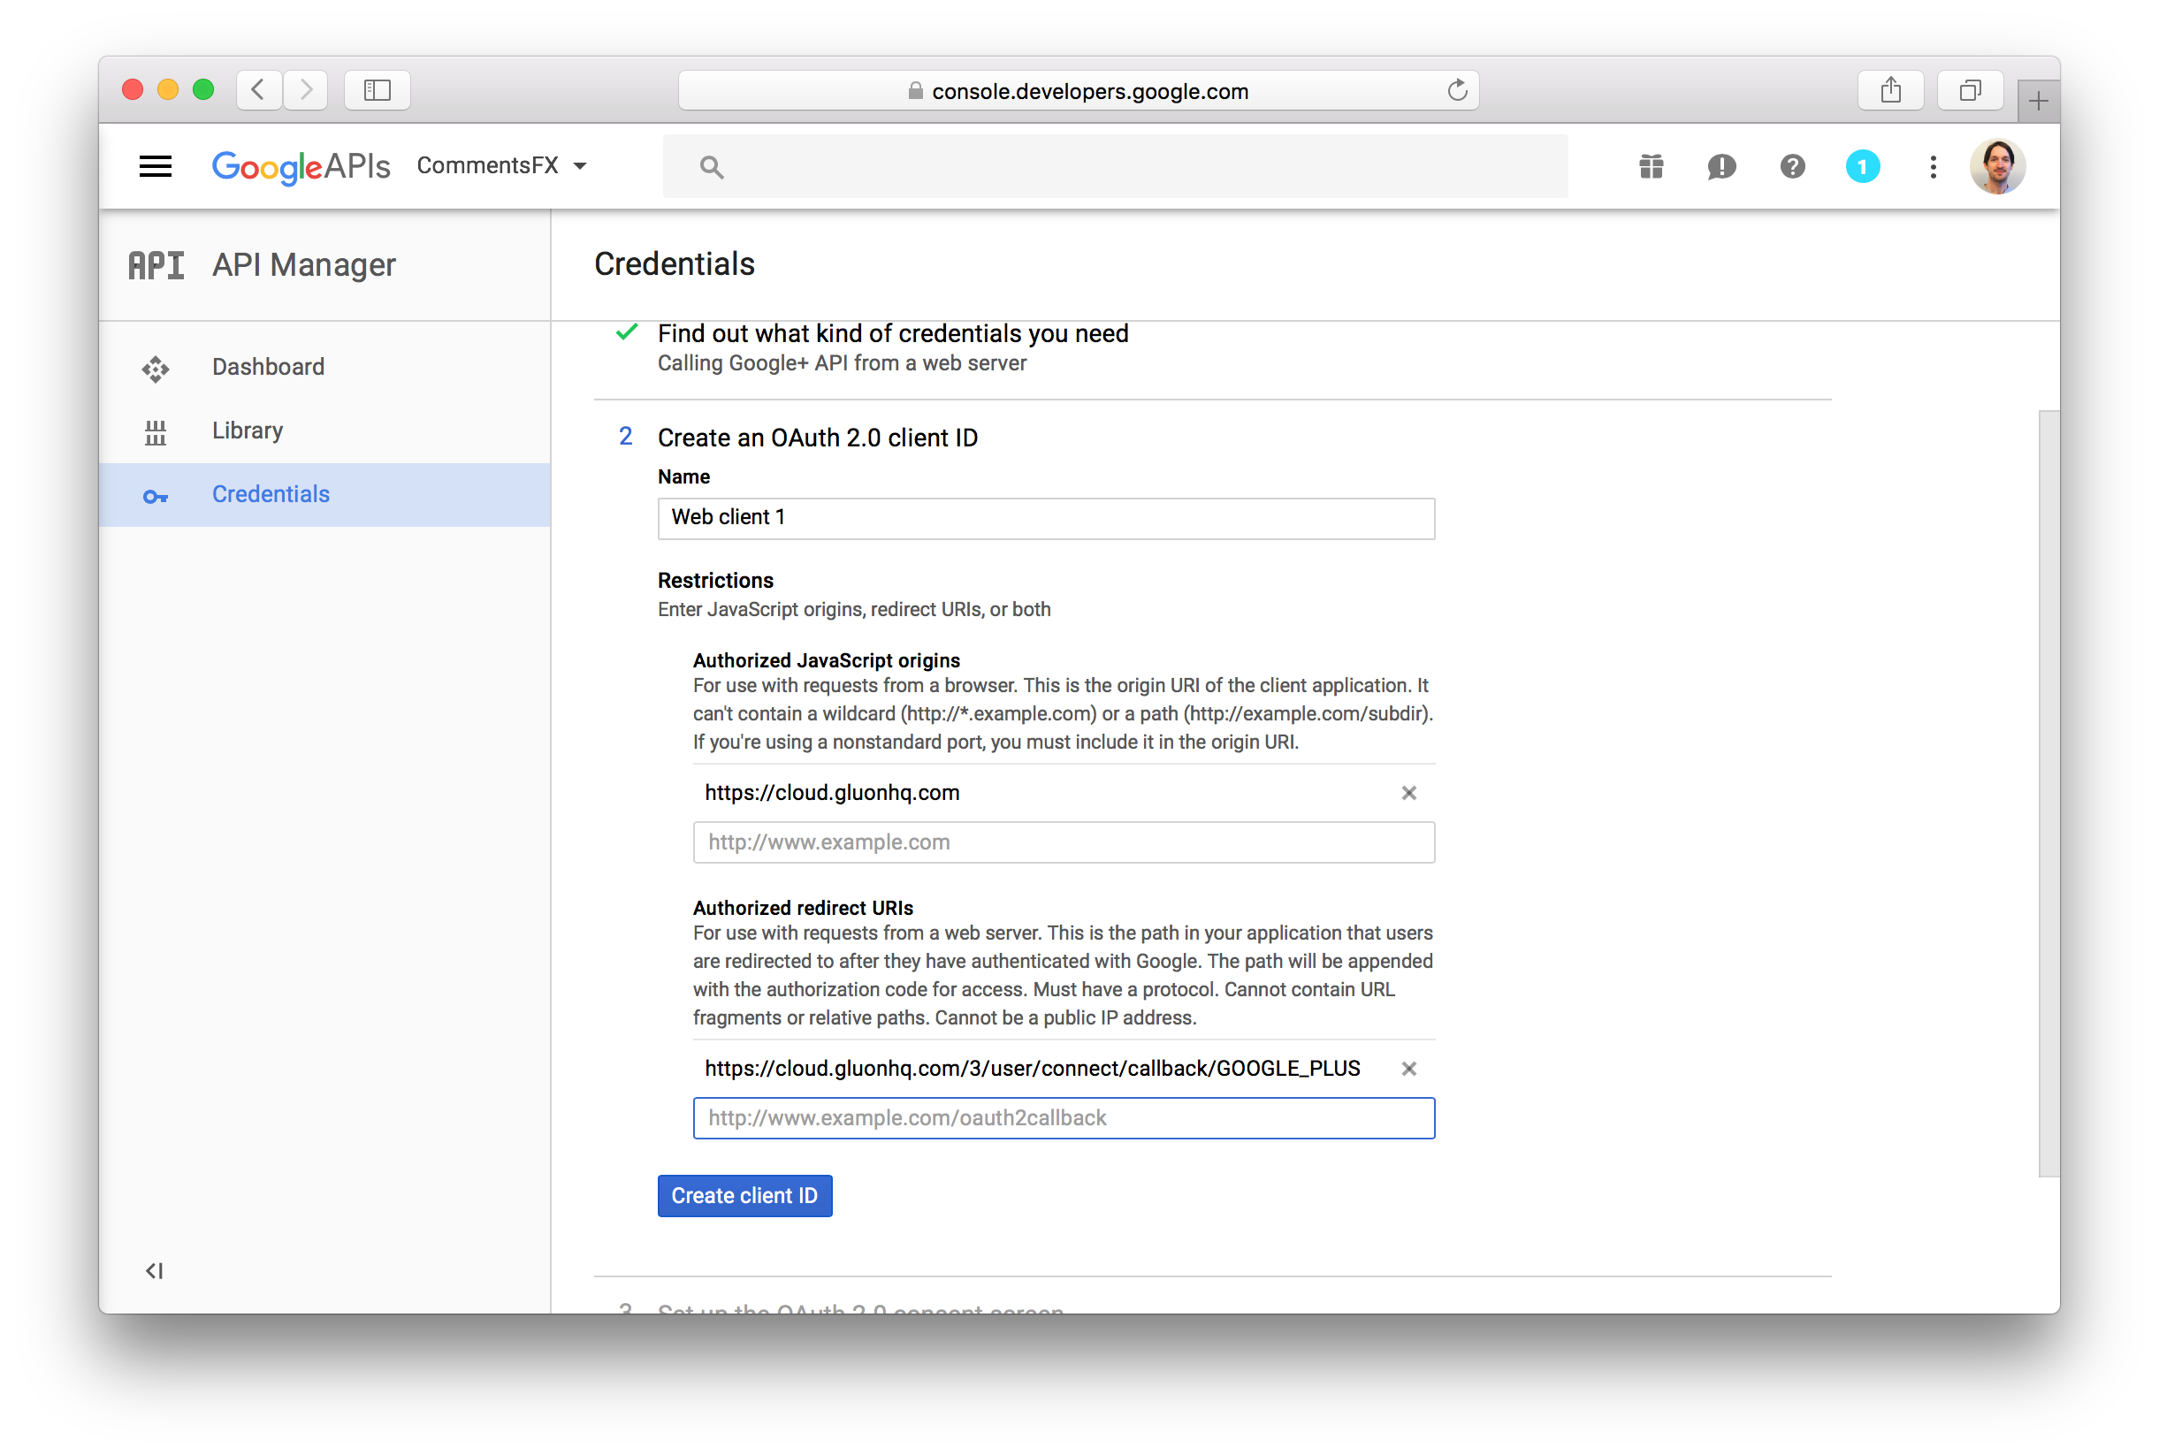This screenshot has width=2159, height=1455.
Task: Click the Safari address bar
Action: tap(1078, 90)
